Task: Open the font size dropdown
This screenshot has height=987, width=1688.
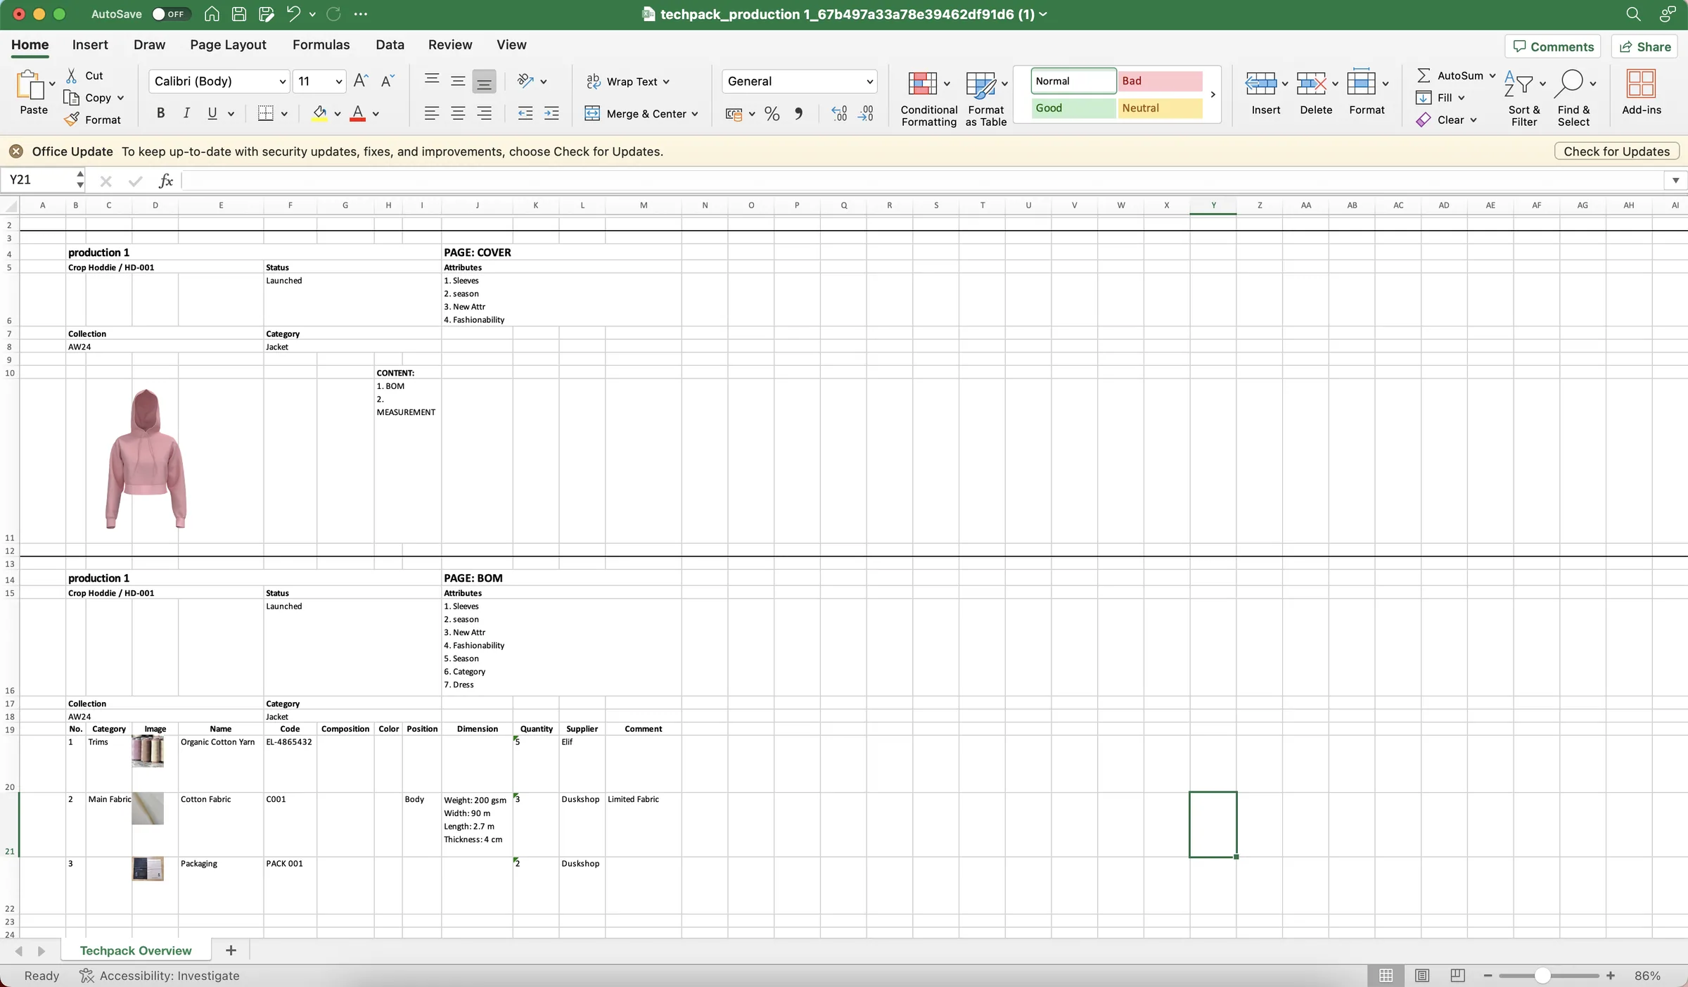Action: tap(338, 82)
